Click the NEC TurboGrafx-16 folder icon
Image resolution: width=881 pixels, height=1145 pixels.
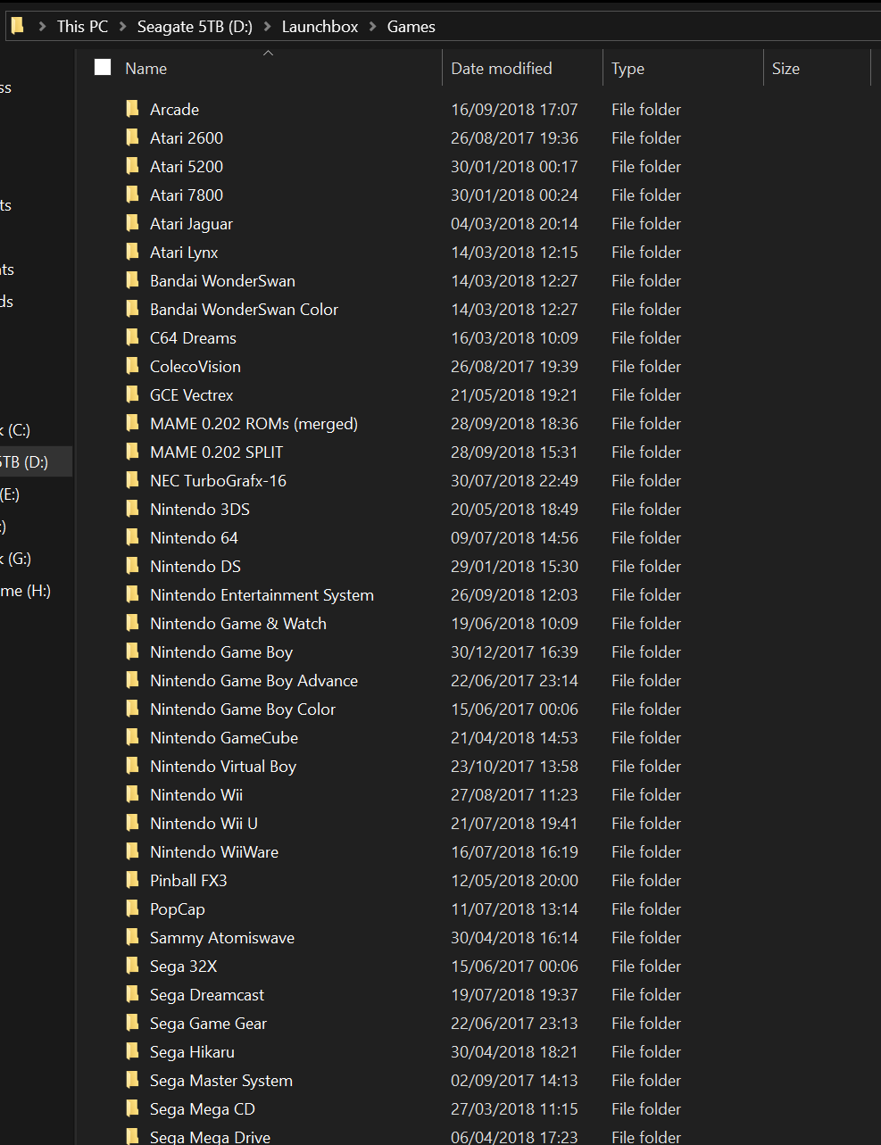tap(132, 480)
